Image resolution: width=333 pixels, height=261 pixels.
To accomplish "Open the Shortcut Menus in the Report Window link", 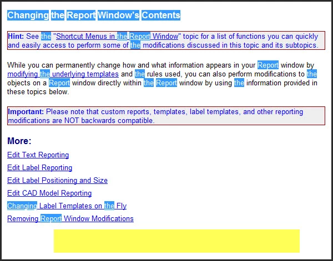I will pos(117,36).
